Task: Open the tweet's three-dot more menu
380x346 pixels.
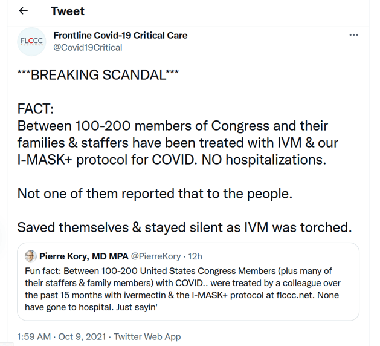Action: [354, 36]
